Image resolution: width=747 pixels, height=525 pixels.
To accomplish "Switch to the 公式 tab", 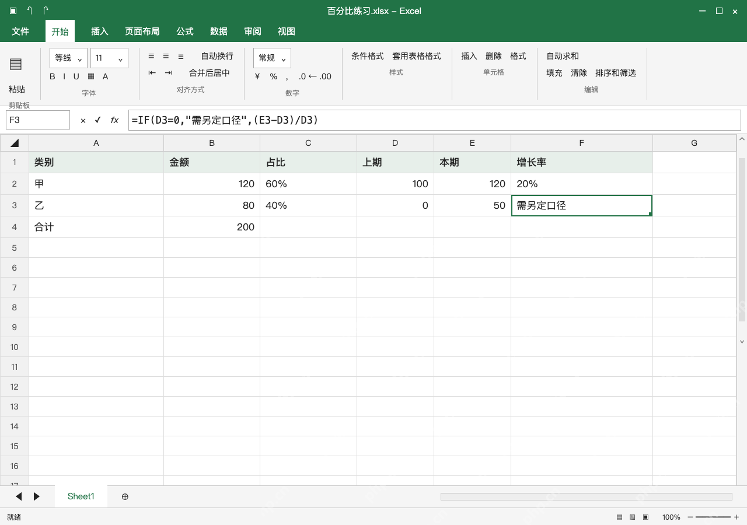I will coord(185,32).
